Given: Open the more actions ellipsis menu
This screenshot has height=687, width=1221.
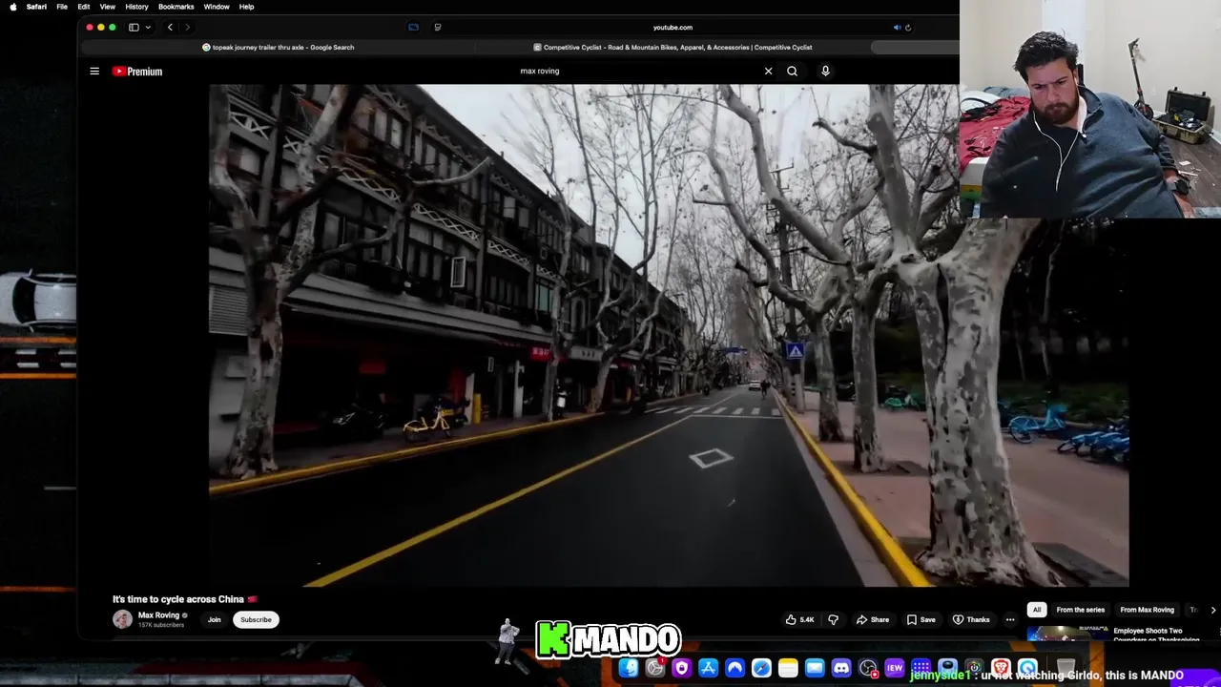Looking at the screenshot, I should (x=1010, y=619).
